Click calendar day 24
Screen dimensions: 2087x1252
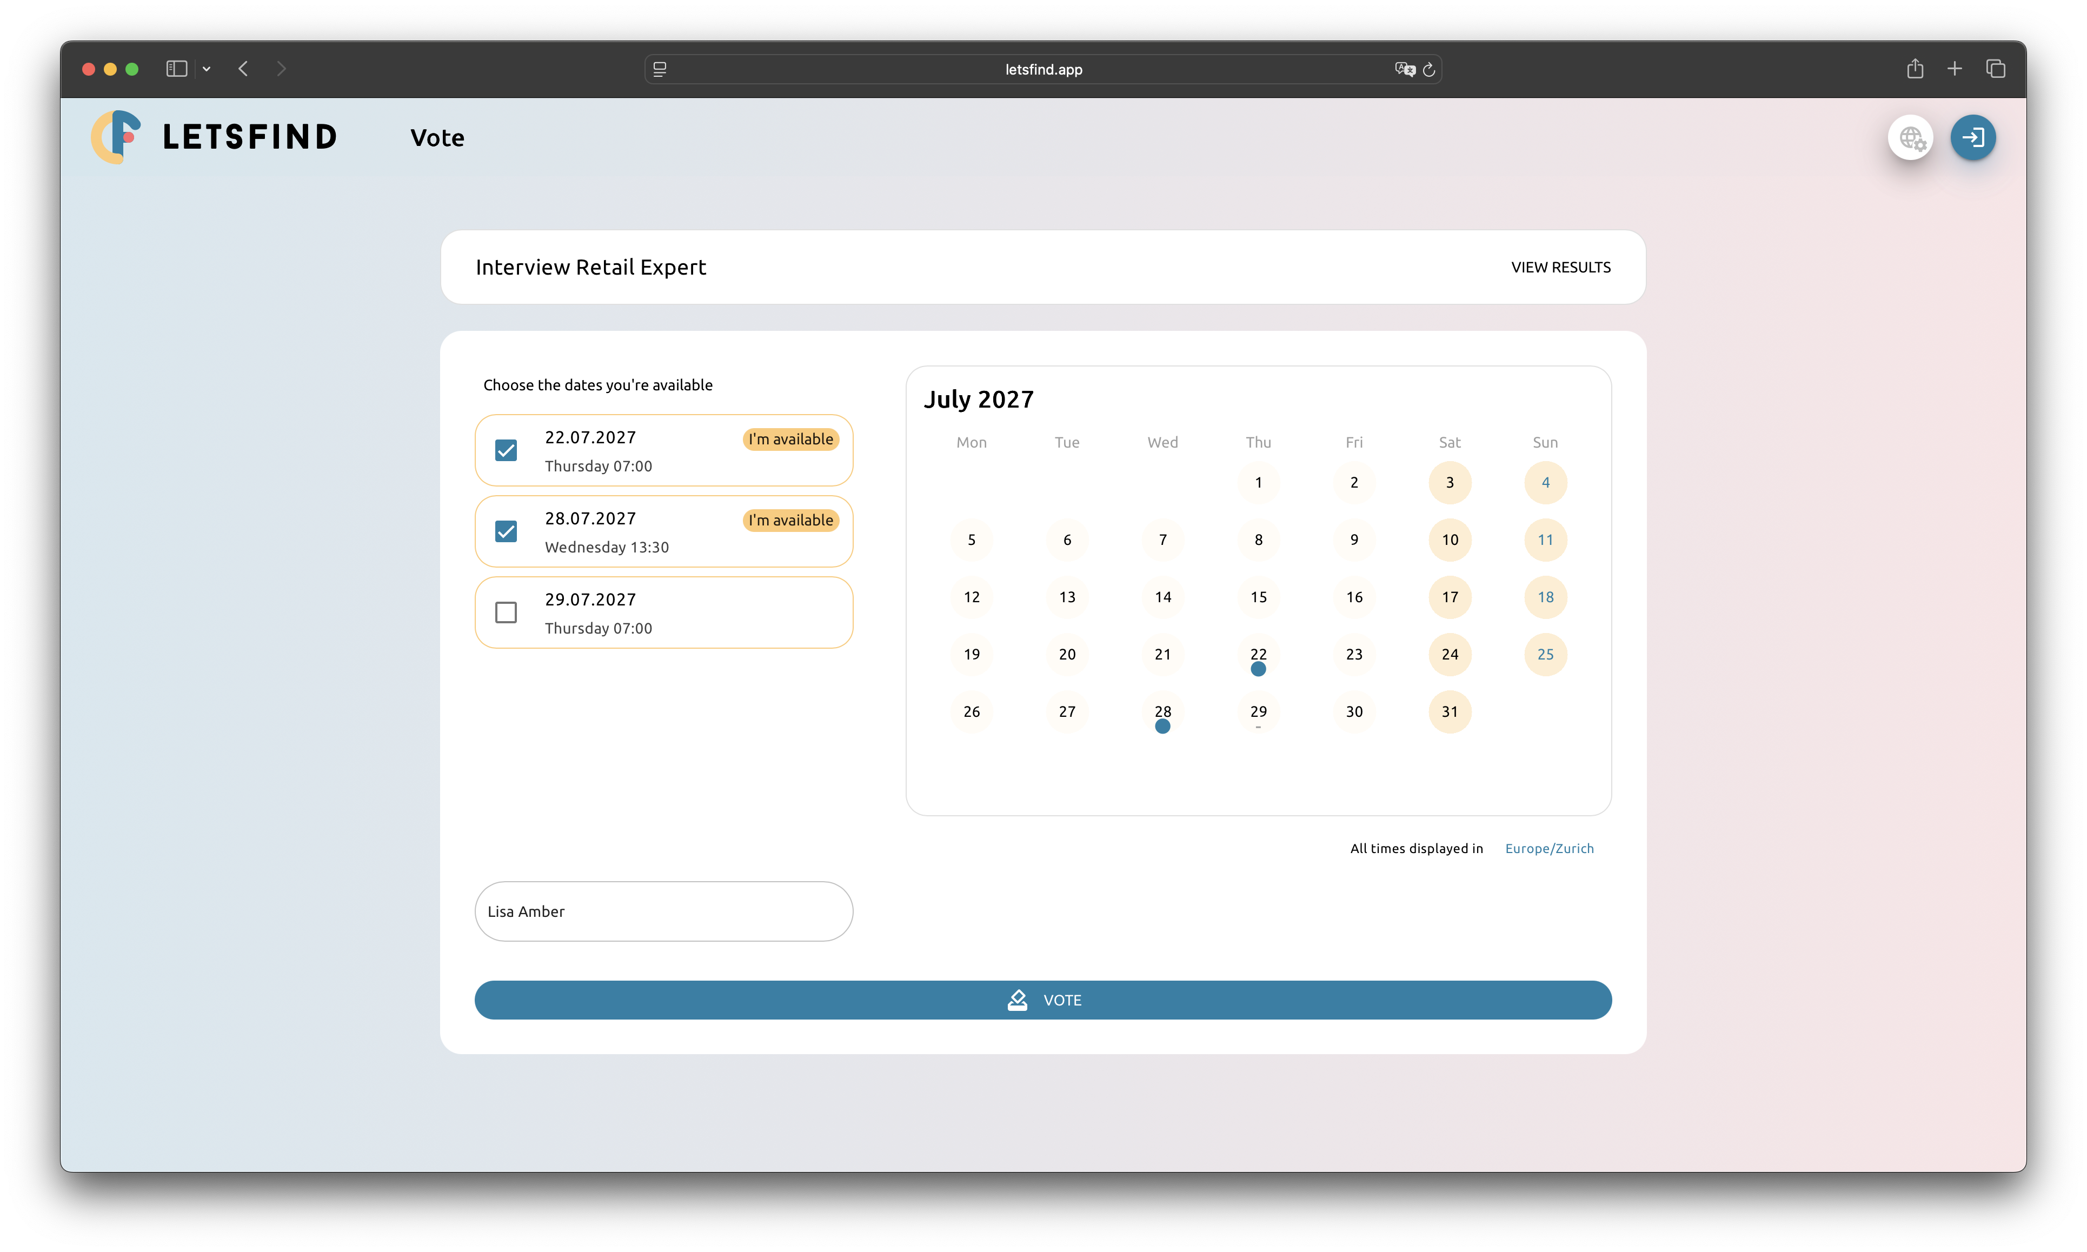(1450, 655)
